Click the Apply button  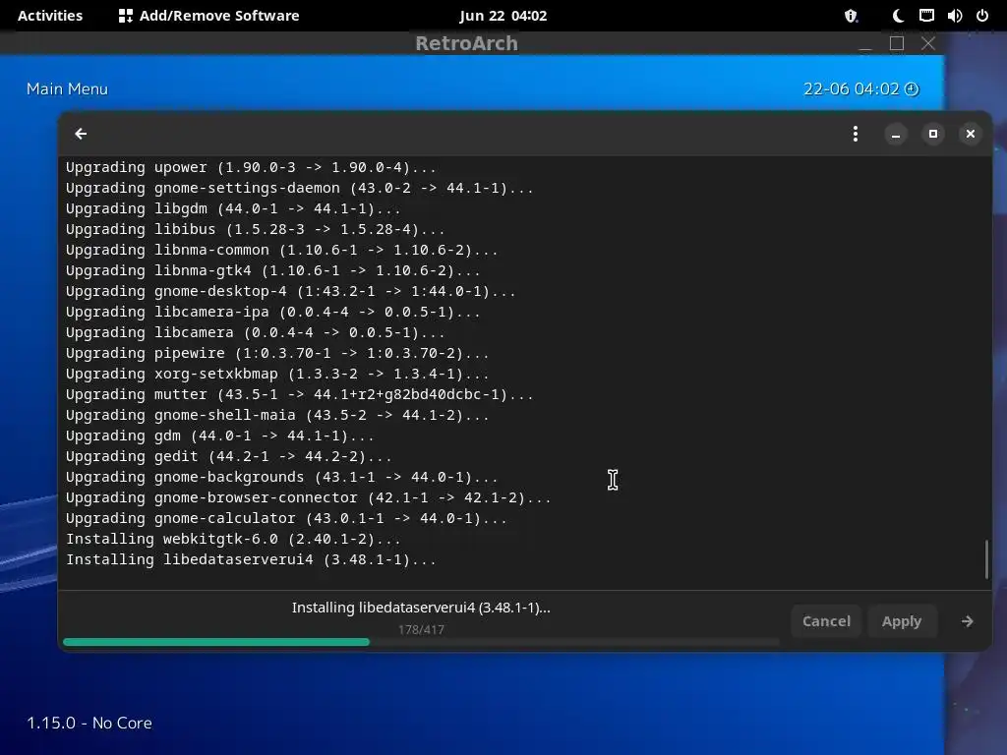click(901, 621)
